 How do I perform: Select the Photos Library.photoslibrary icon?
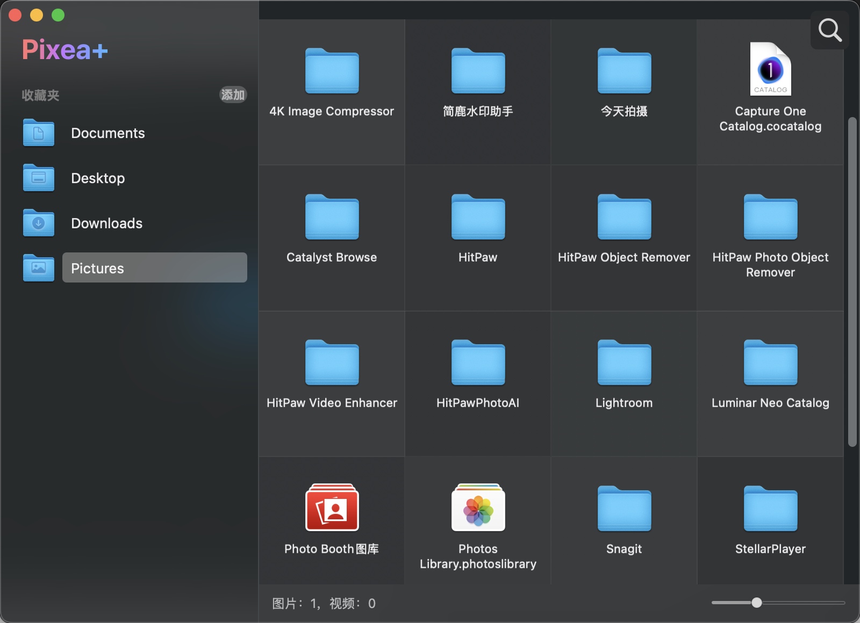478,507
